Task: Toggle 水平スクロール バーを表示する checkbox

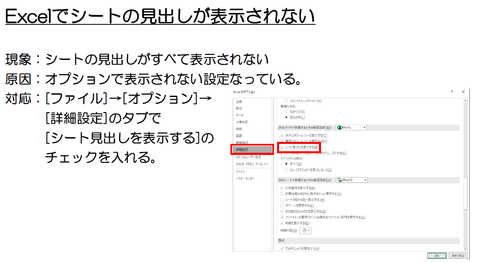Action: click(x=282, y=136)
